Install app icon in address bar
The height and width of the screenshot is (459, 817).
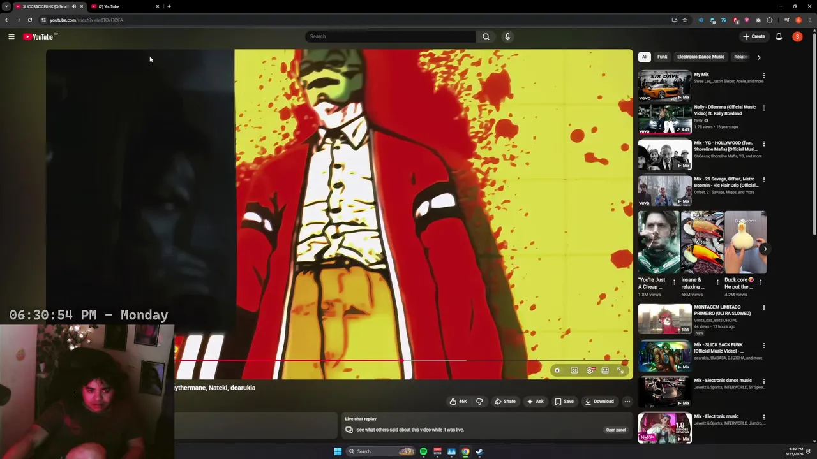tap(674, 20)
